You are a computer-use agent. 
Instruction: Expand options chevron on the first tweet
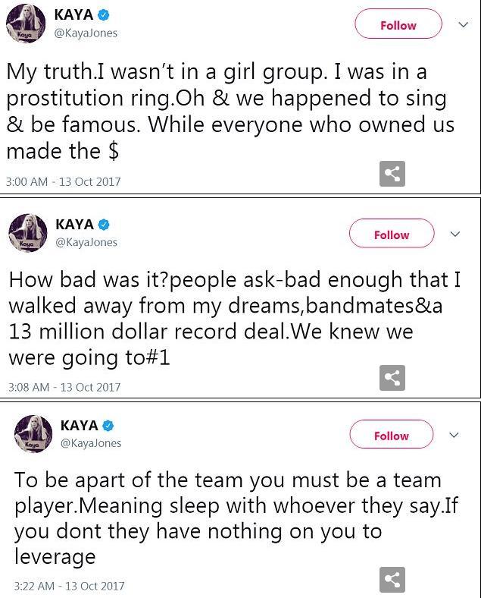pyautogui.click(x=464, y=24)
